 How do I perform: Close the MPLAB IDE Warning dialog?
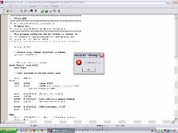point(102,55)
